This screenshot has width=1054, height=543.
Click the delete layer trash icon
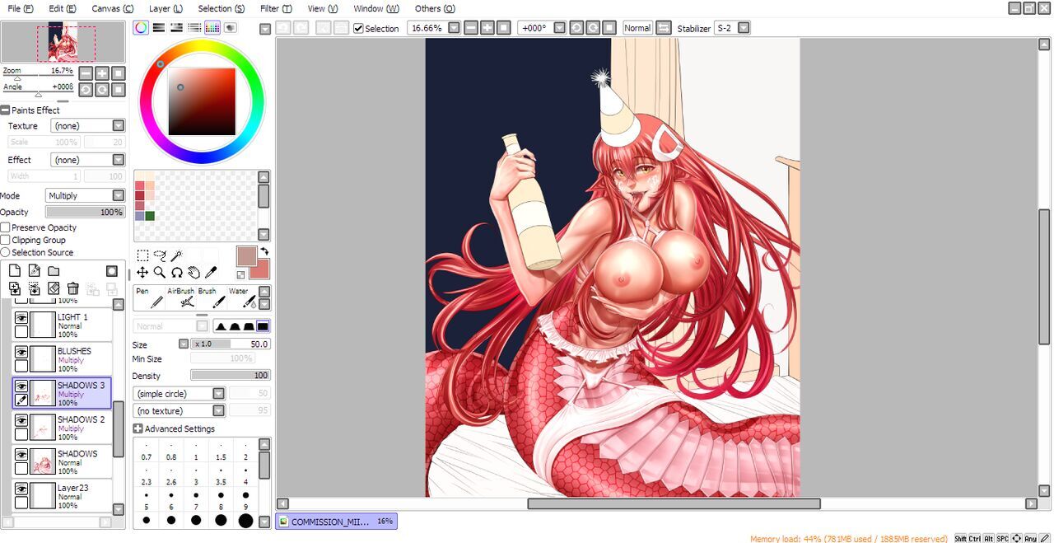72,288
